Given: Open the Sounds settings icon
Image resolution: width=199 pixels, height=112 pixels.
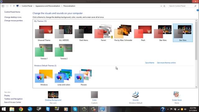Looking at the screenshot, I should point(136,95).
